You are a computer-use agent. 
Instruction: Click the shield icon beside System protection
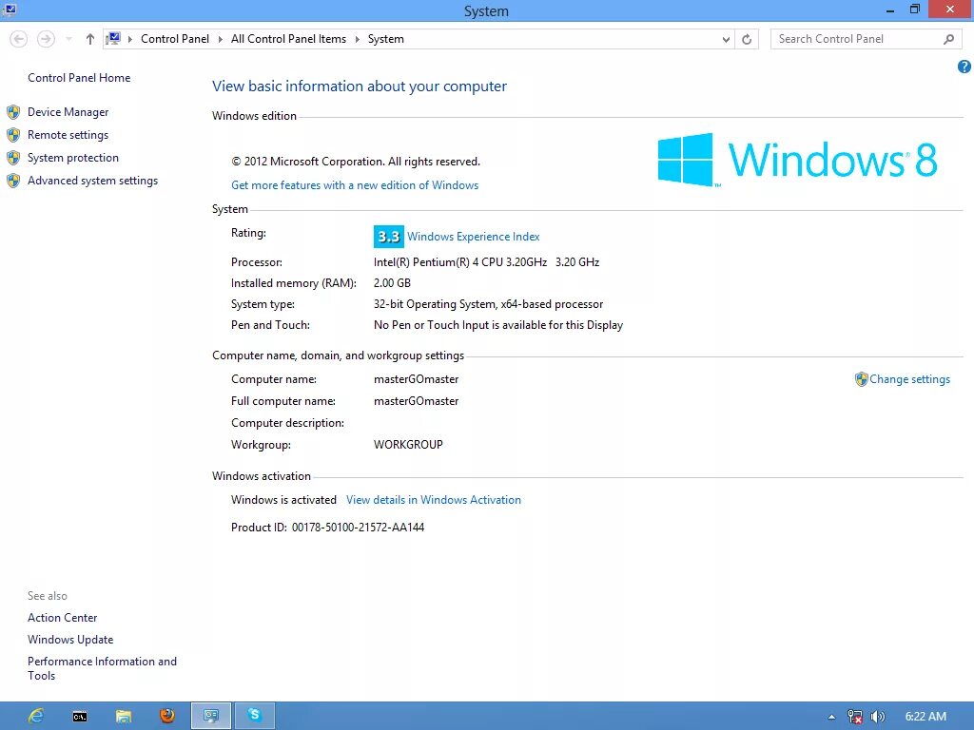13,158
